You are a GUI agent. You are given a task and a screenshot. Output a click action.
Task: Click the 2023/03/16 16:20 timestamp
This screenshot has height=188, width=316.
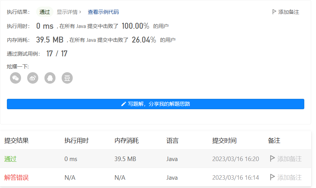click(235, 159)
